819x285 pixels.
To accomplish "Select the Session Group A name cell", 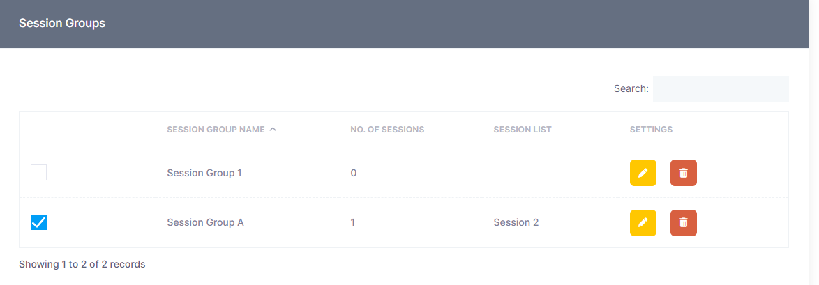I will [x=205, y=223].
